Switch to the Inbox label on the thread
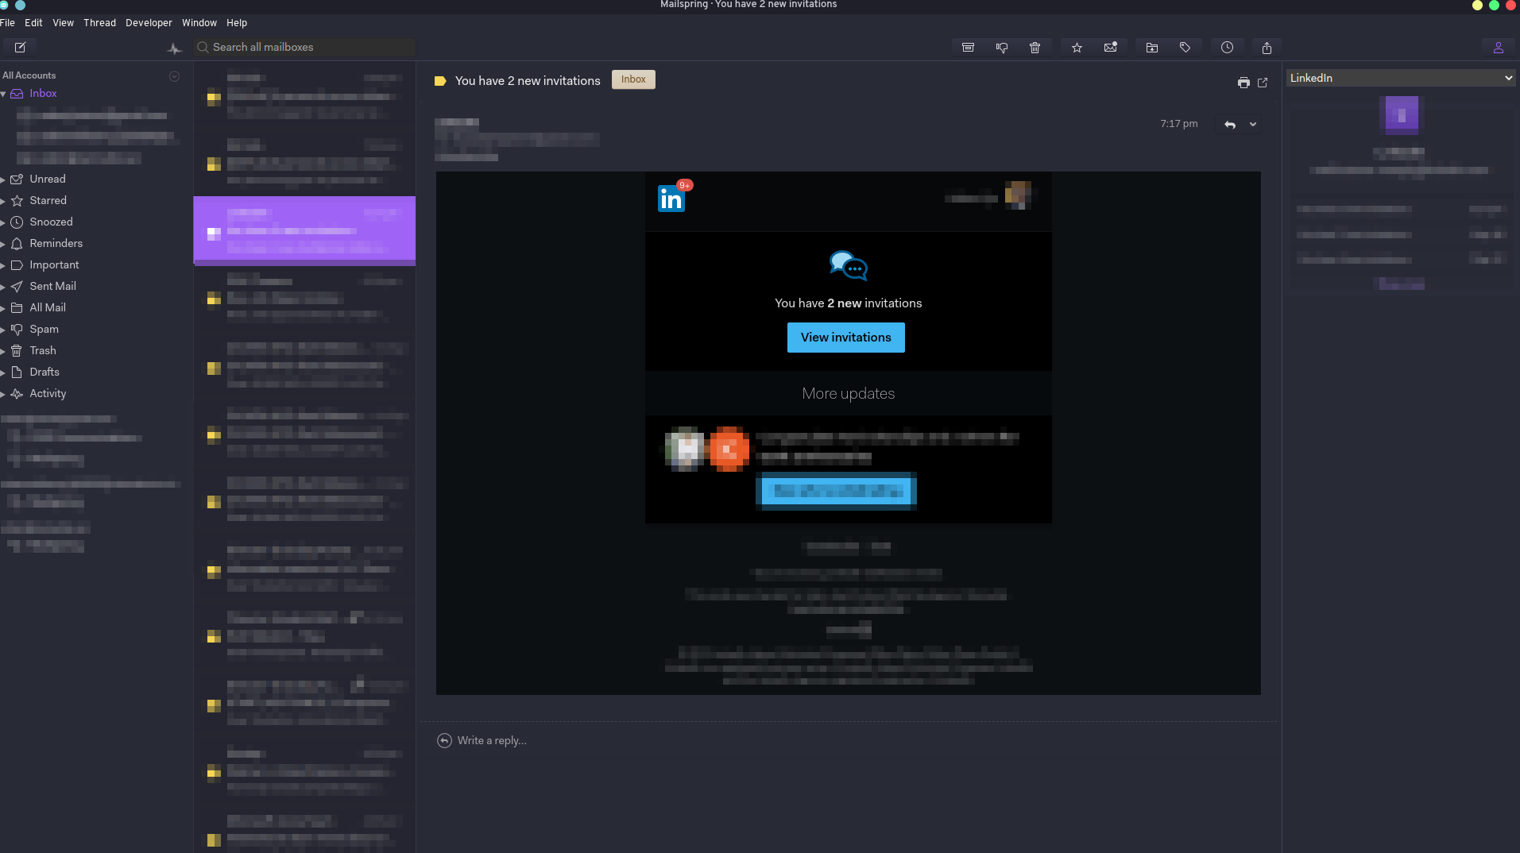 632,79
